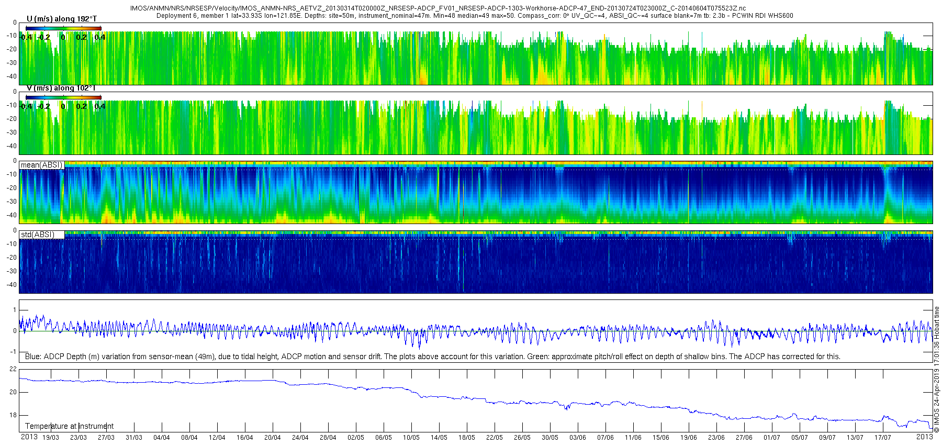The image size is (942, 445).
Task: Click the 02/05 date tick label
Action: pos(356,438)
